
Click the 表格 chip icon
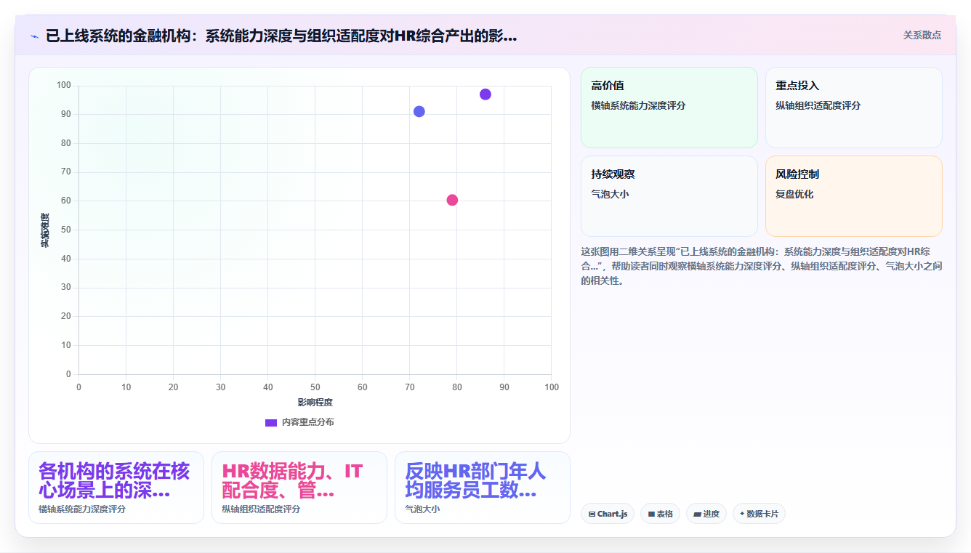pos(651,514)
